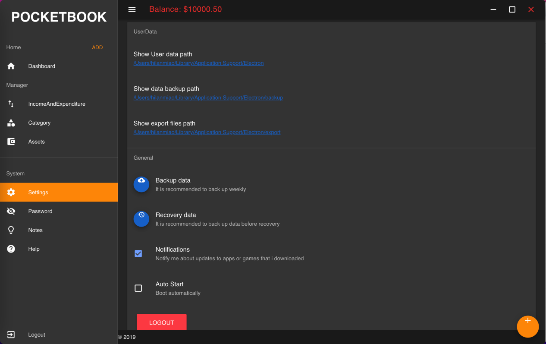Click the blue Backup data cloud icon
The width and height of the screenshot is (546, 344).
(x=141, y=184)
